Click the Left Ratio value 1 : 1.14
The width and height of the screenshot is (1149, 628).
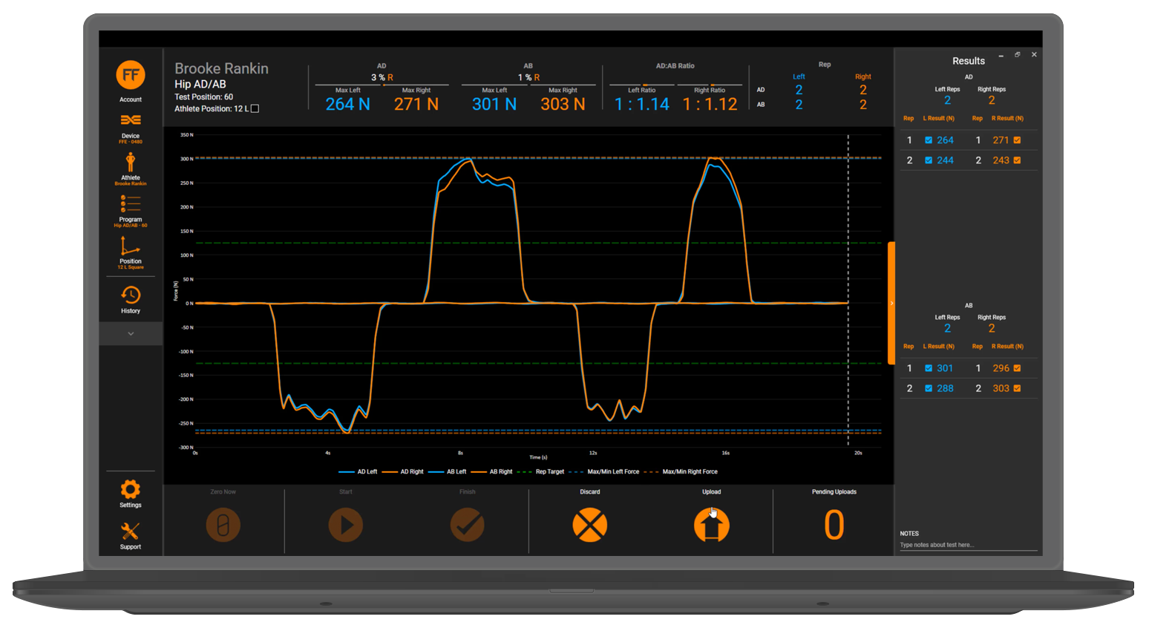point(642,105)
